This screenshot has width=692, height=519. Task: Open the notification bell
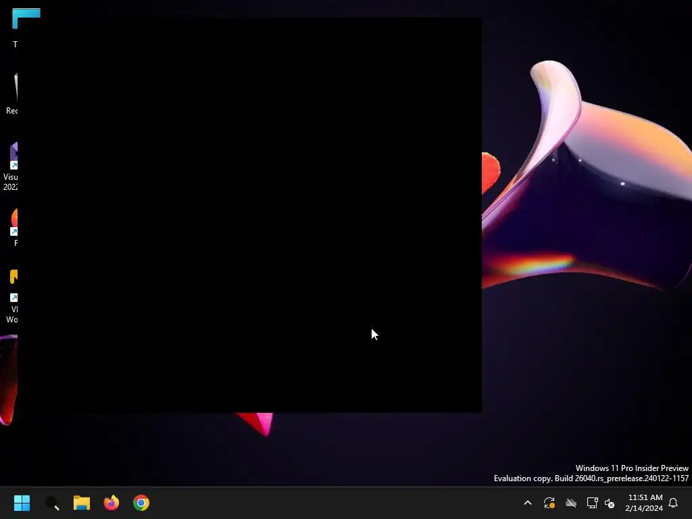(673, 503)
